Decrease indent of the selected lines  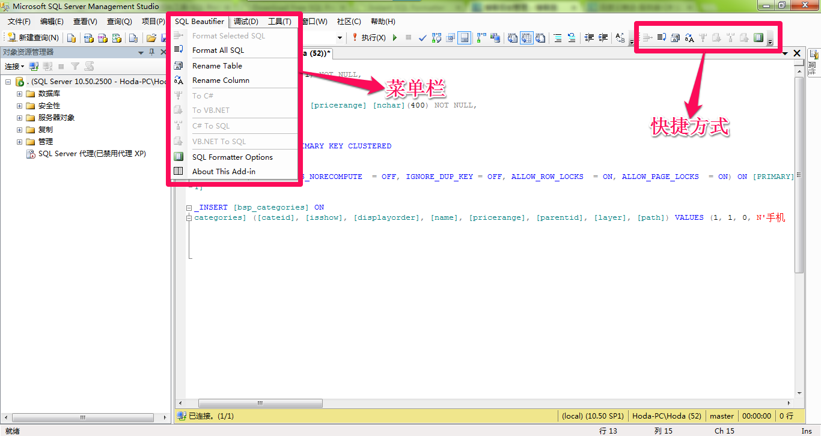pyautogui.click(x=589, y=38)
